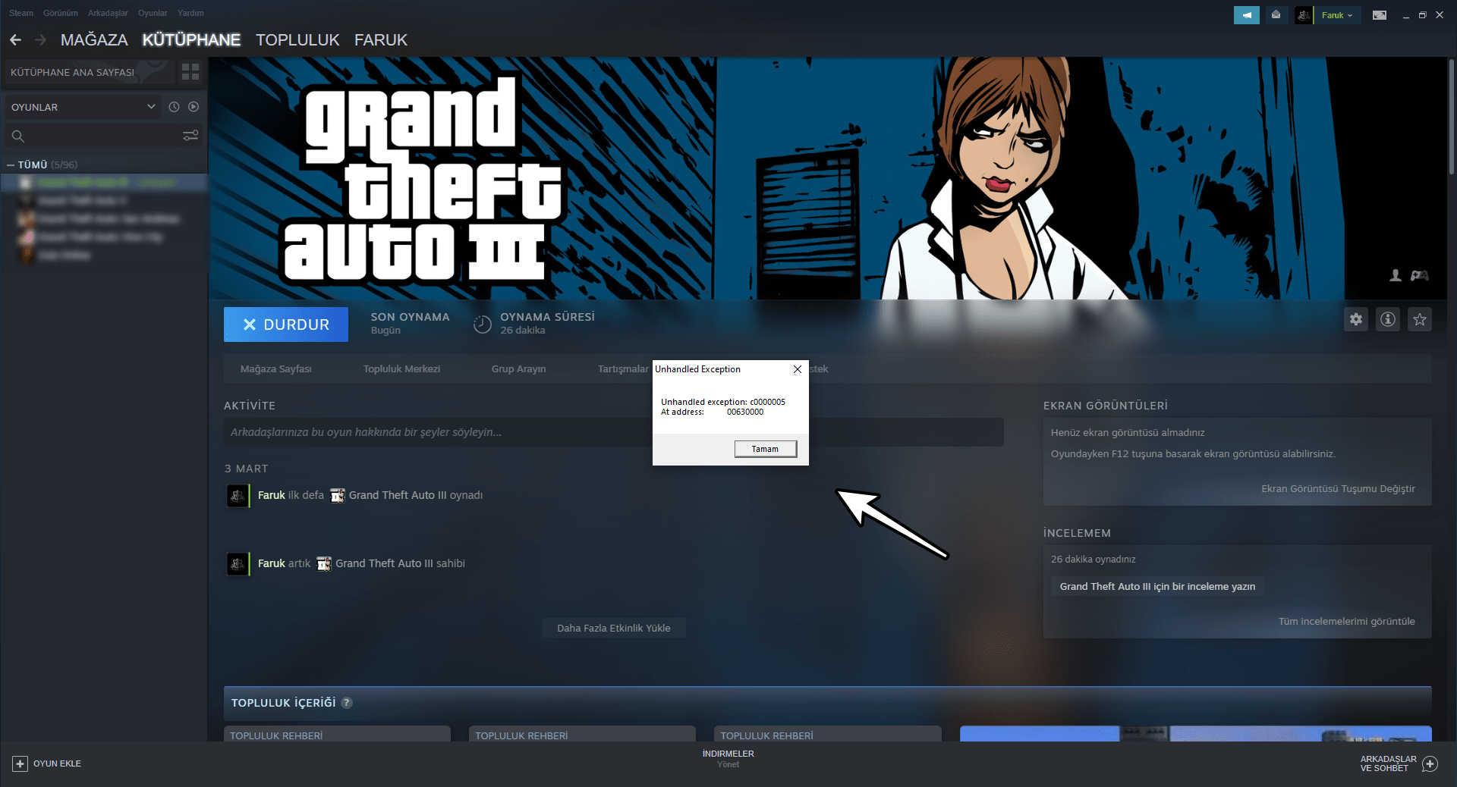This screenshot has height=787, width=1457.
Task: Show game info icon
Action: 1388,319
